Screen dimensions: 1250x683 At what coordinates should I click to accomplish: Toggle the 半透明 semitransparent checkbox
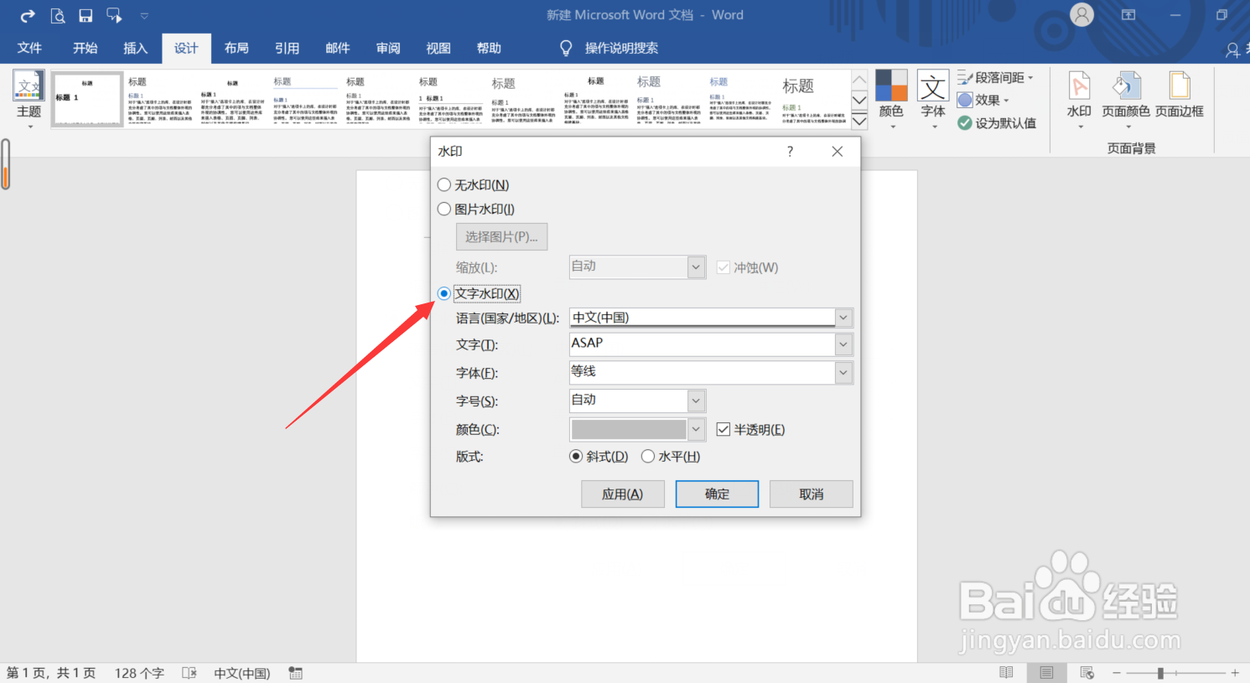tap(724, 429)
